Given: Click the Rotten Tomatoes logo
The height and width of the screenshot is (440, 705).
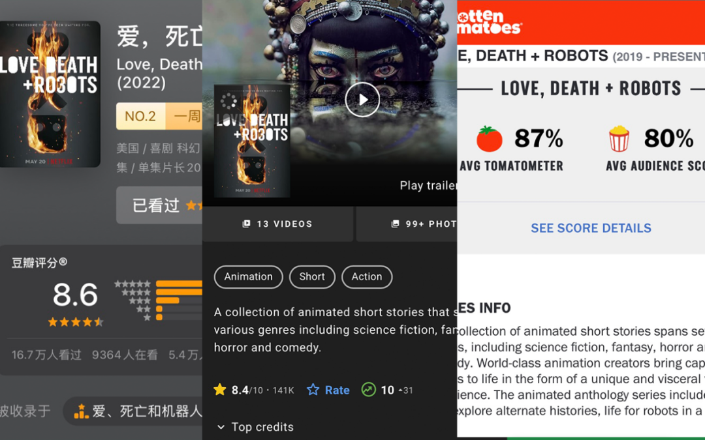Looking at the screenshot, I should (489, 22).
